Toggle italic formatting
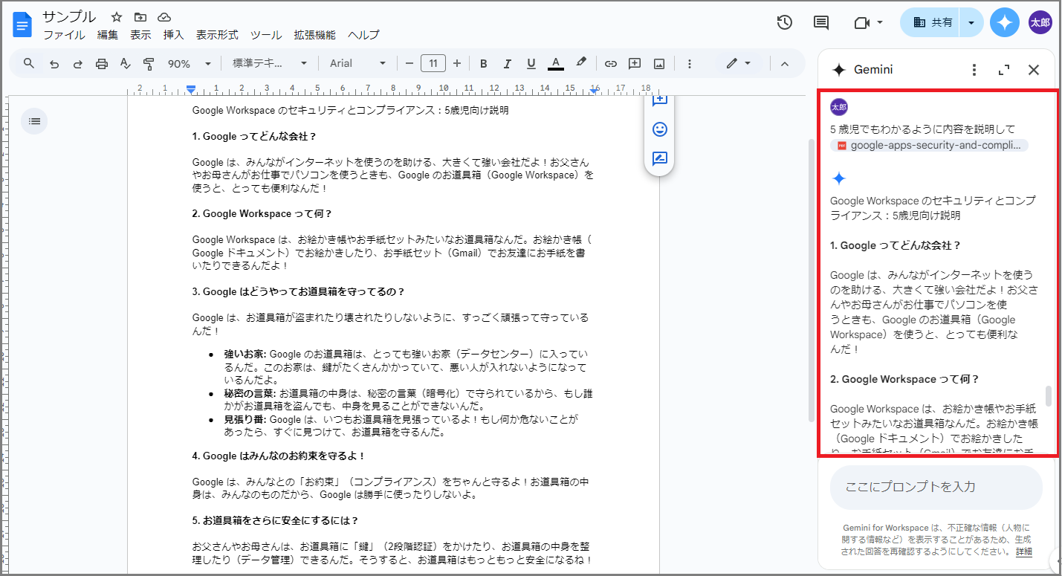1062x576 pixels. pos(508,64)
